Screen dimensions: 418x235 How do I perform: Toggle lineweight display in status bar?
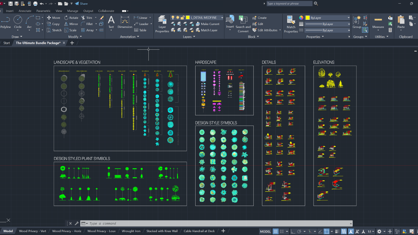337,231
